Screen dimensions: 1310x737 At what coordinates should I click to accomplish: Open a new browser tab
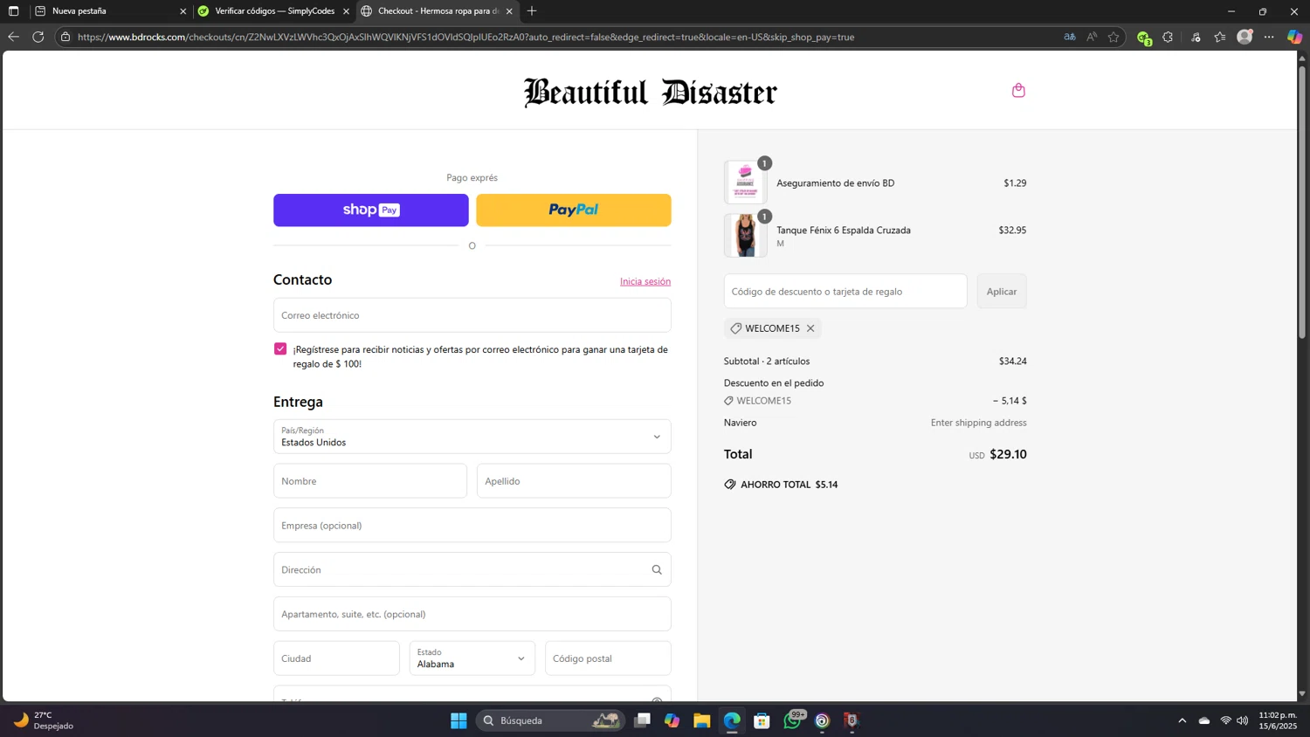tap(532, 11)
